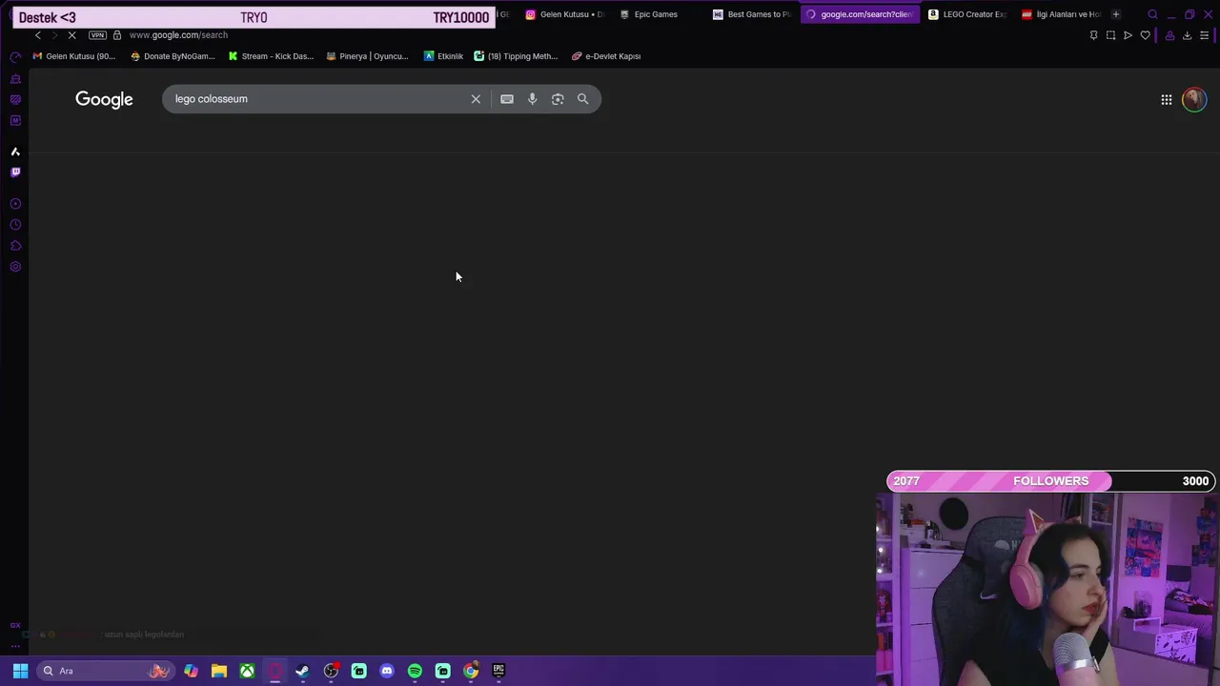Stop loading the page
The image size is (1220, 686).
[71, 35]
